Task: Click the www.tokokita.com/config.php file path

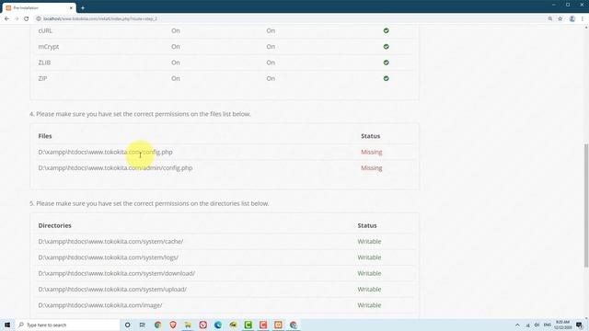Action: coord(105,152)
